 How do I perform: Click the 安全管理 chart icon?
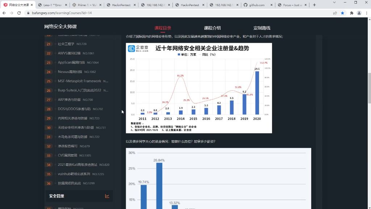pos(107,196)
